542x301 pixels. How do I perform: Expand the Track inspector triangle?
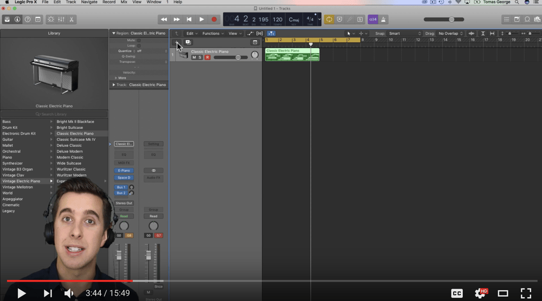pos(113,84)
